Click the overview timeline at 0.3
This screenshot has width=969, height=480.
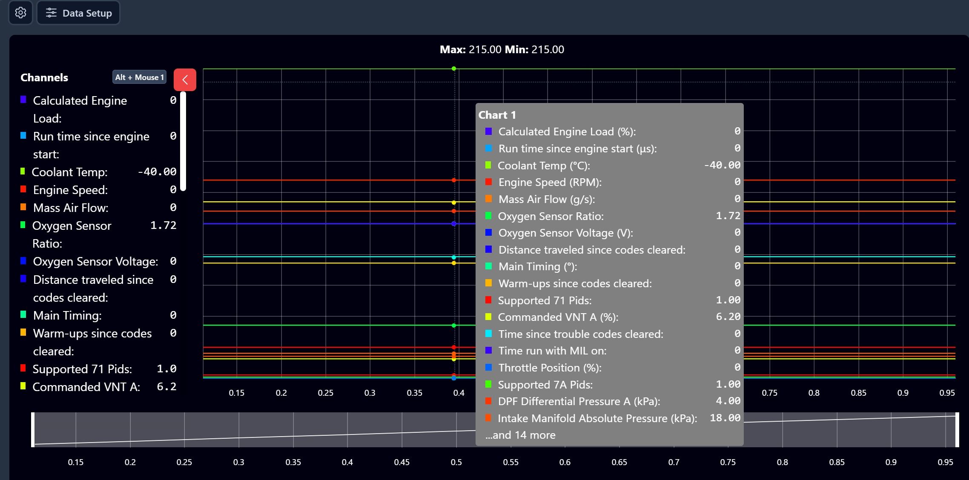(239, 430)
